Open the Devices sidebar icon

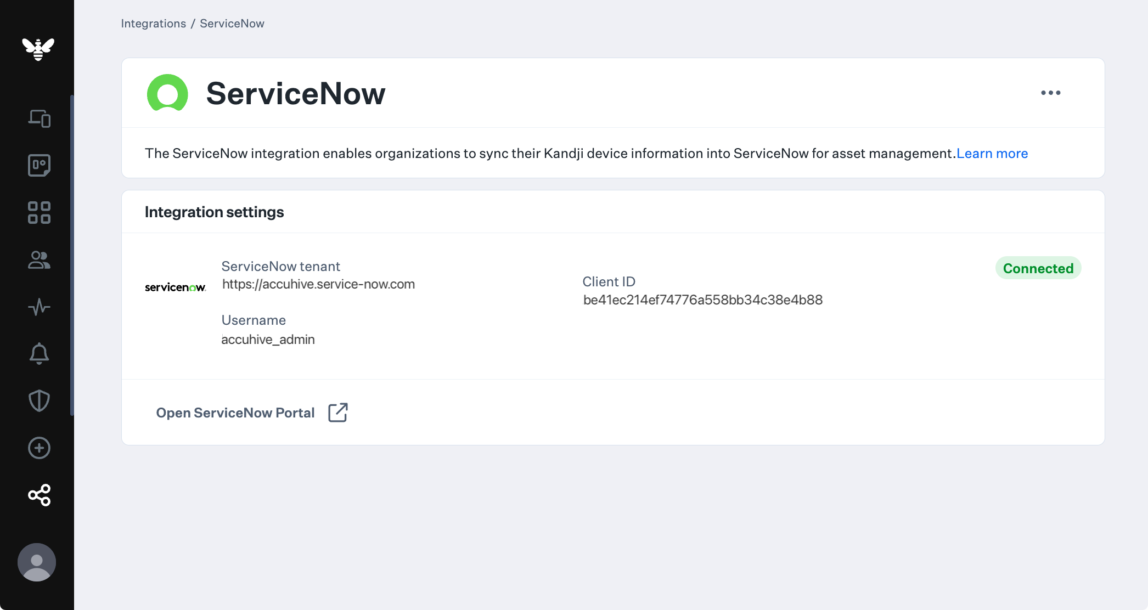click(39, 118)
